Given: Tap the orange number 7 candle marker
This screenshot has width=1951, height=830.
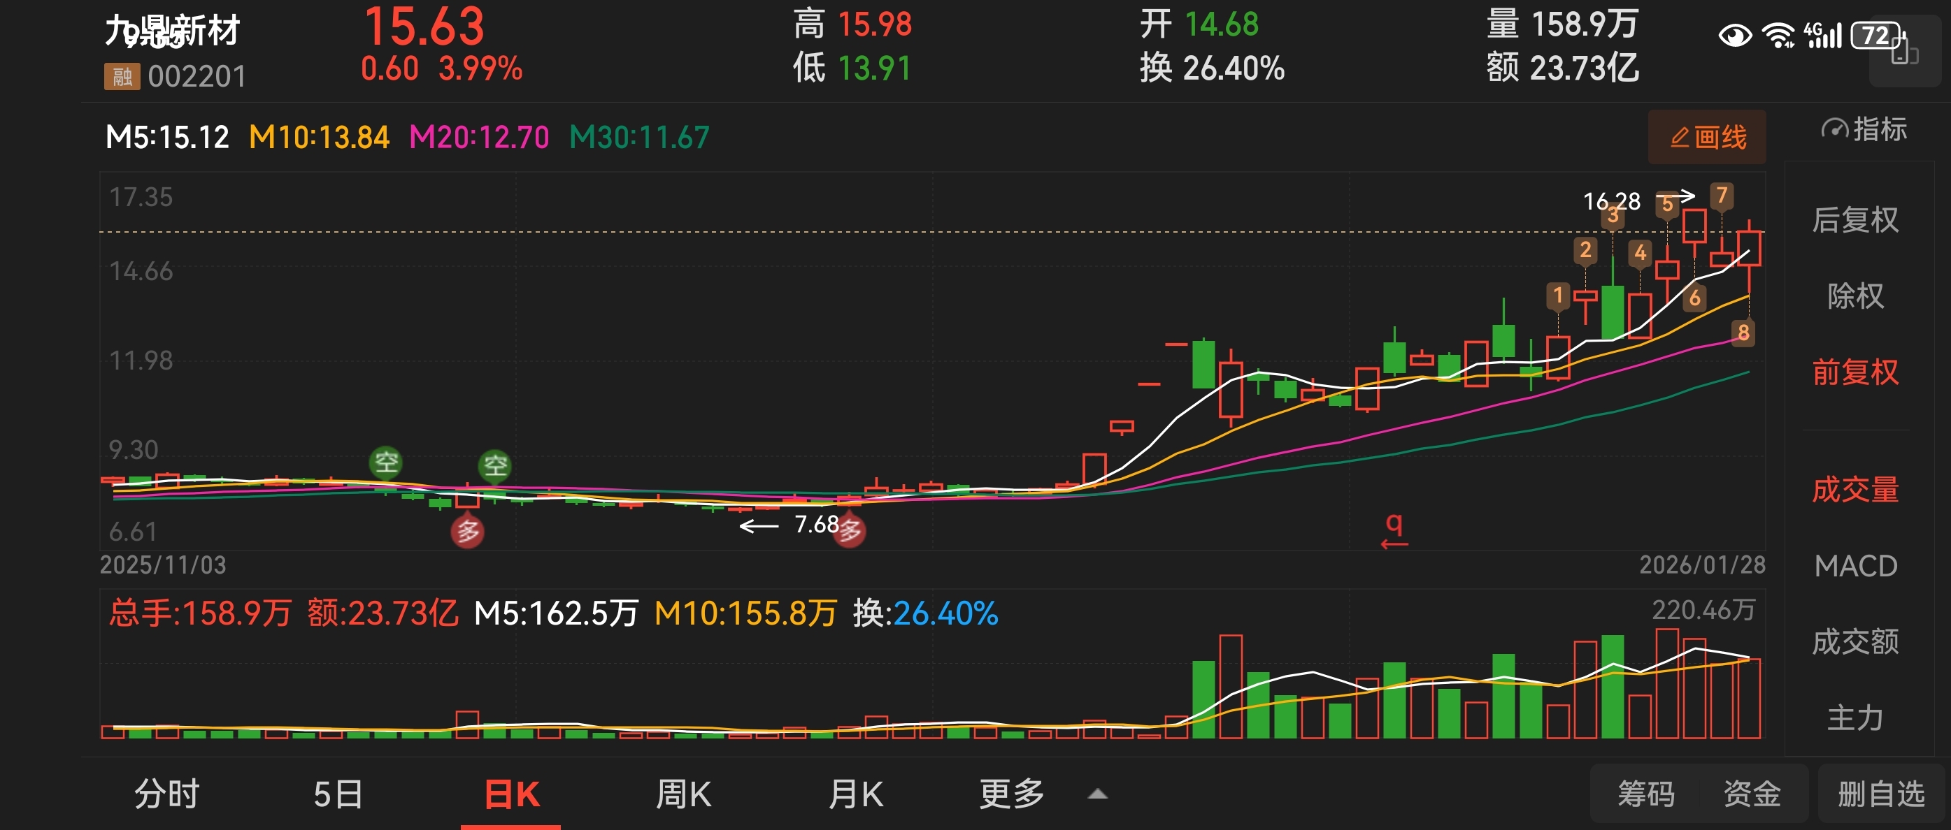Looking at the screenshot, I should [x=1722, y=195].
